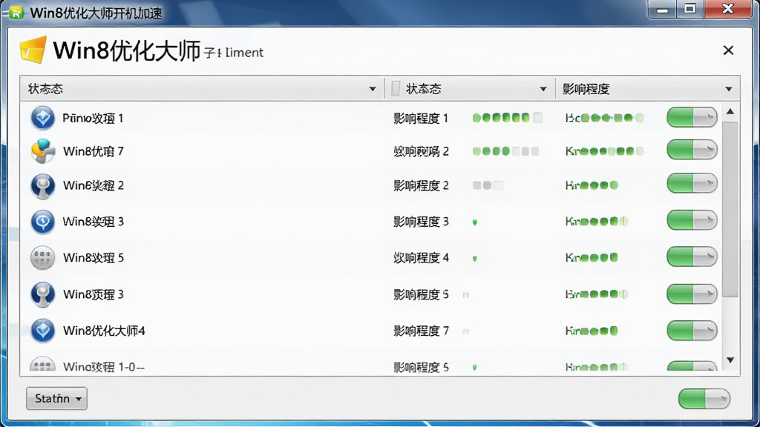Toggle the switch in the last partial row
The height and width of the screenshot is (427, 760).
click(692, 366)
